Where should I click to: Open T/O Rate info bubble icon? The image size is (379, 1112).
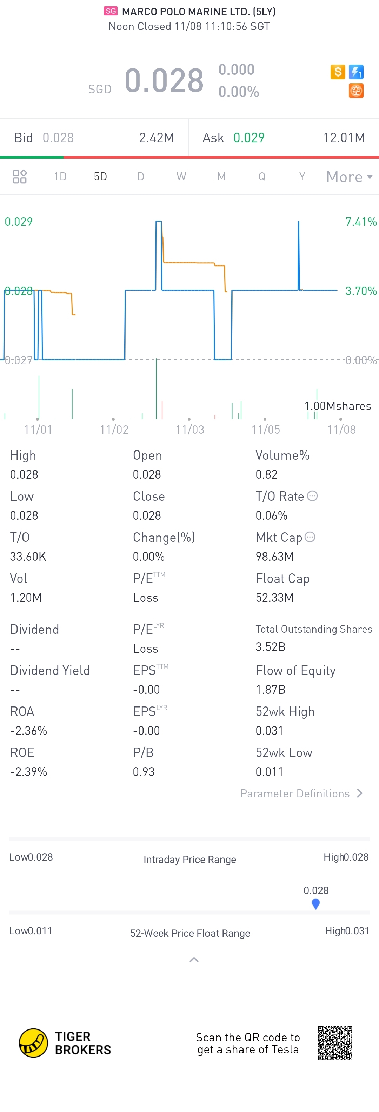[313, 496]
